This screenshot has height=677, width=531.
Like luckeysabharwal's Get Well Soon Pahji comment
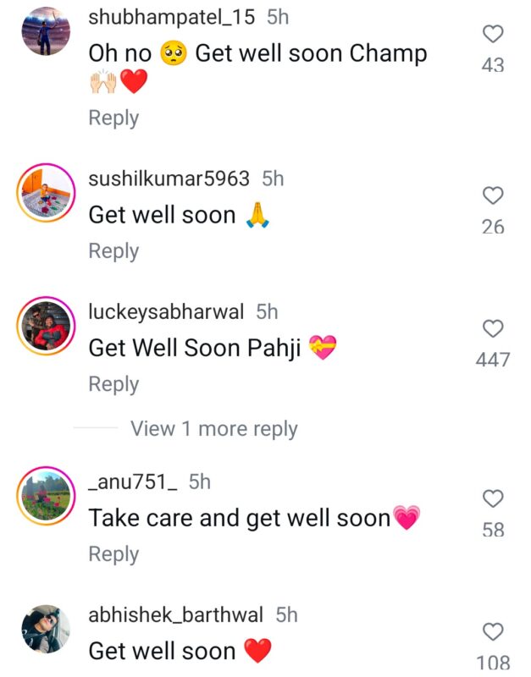tap(493, 328)
